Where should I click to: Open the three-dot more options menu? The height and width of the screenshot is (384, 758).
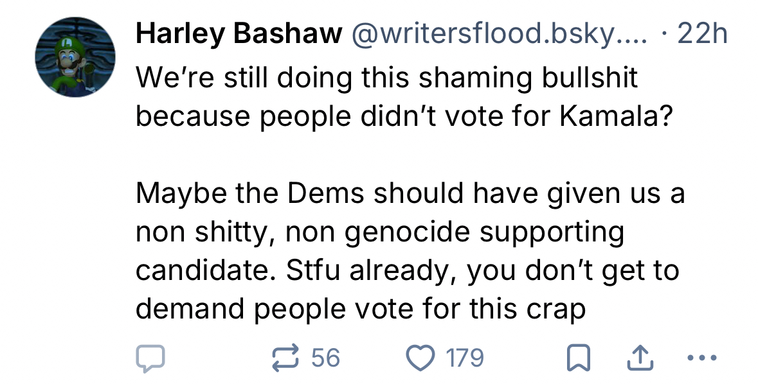[x=701, y=358]
